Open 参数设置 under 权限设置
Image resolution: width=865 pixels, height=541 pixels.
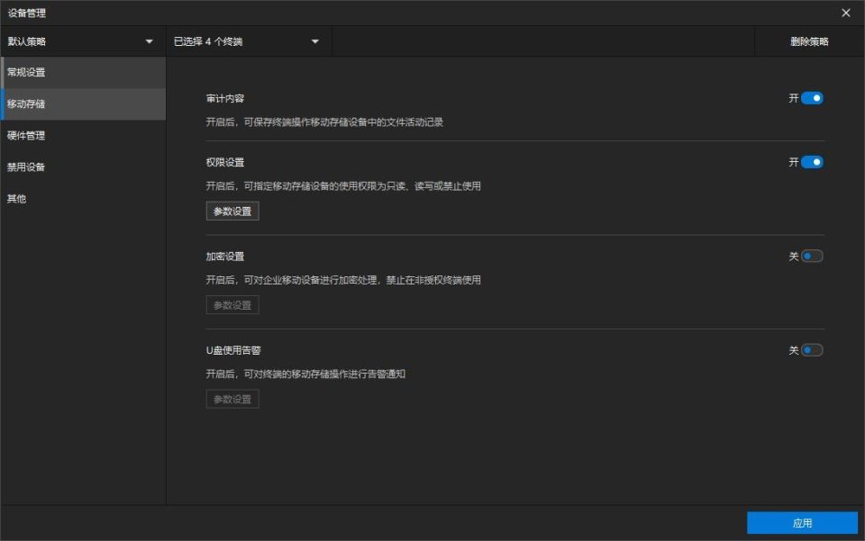[232, 211]
